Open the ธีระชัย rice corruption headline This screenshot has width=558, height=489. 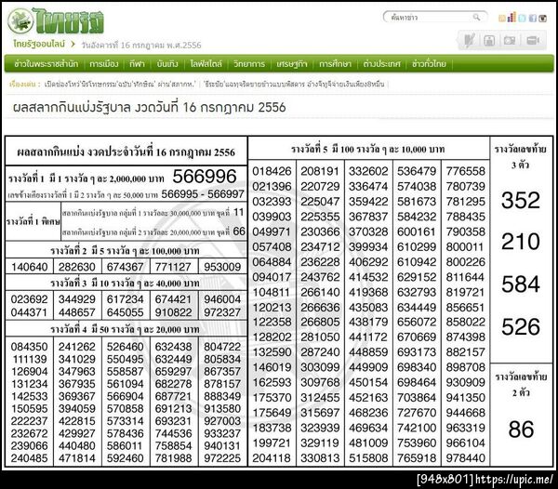(294, 85)
